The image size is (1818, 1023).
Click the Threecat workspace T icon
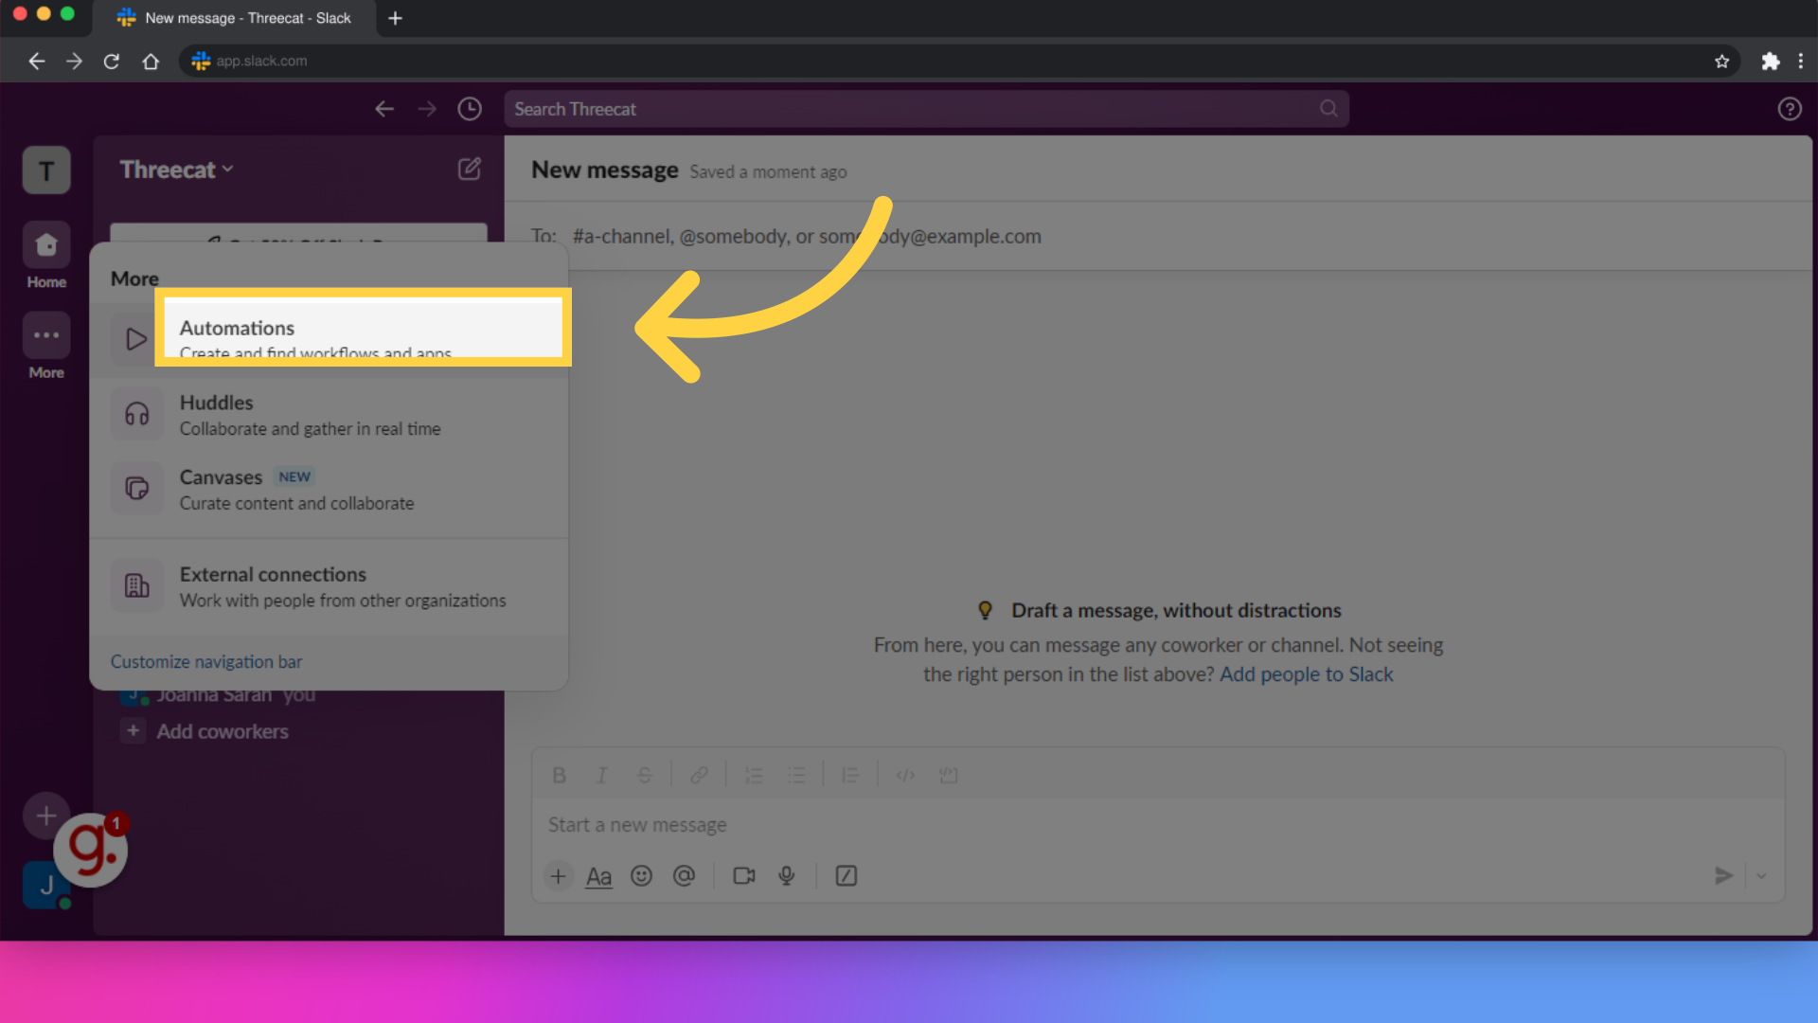(x=46, y=170)
